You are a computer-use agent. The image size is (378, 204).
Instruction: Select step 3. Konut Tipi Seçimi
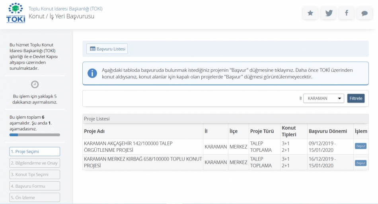click(x=35, y=174)
